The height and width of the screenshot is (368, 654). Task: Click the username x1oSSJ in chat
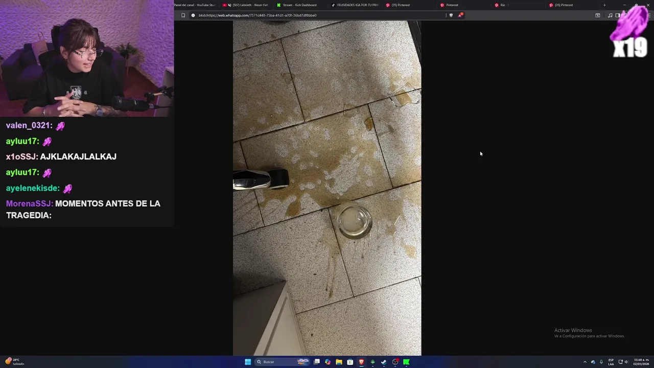click(22, 156)
